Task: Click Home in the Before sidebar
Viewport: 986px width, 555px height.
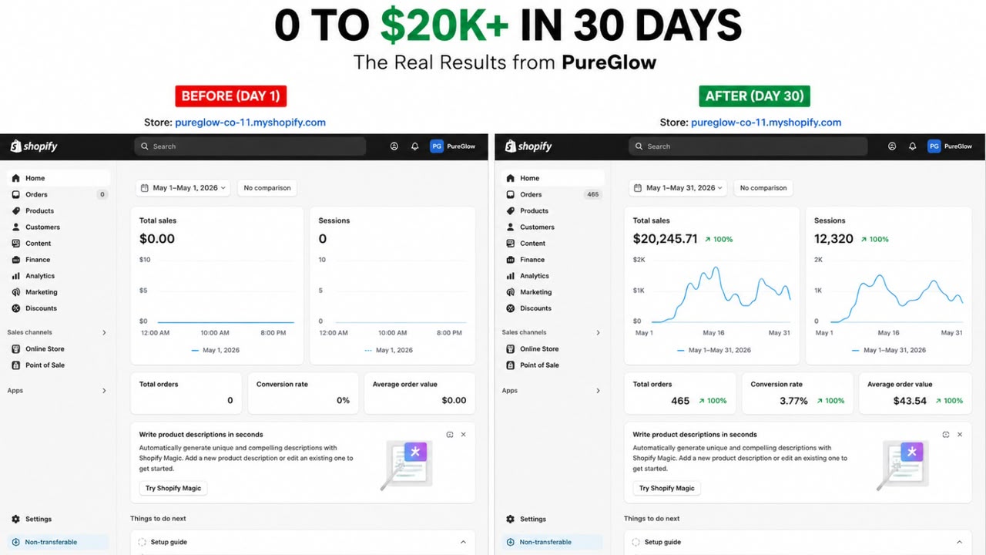Action: (59, 178)
